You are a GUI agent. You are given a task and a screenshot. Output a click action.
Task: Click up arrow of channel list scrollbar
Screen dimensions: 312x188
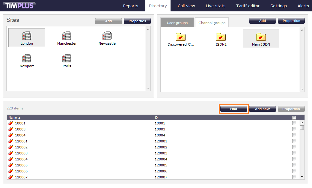coord(302,123)
